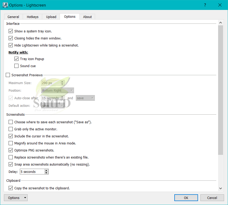Increase the Delay value with up arrow
Screen dimensions: 228x205
click(x=46, y=171)
